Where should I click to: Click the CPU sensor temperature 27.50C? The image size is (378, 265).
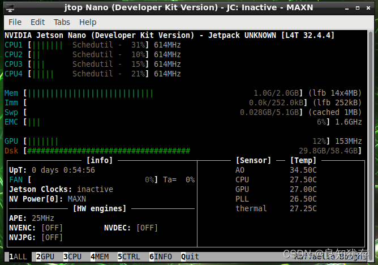point(303,180)
